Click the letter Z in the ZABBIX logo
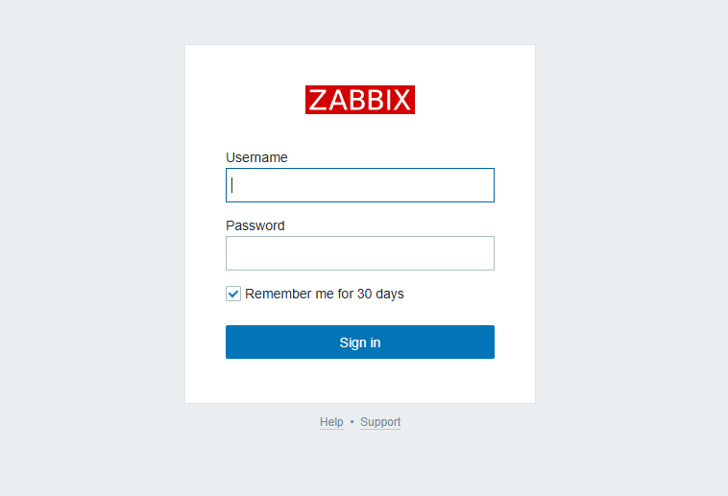The image size is (728, 496). (x=319, y=100)
